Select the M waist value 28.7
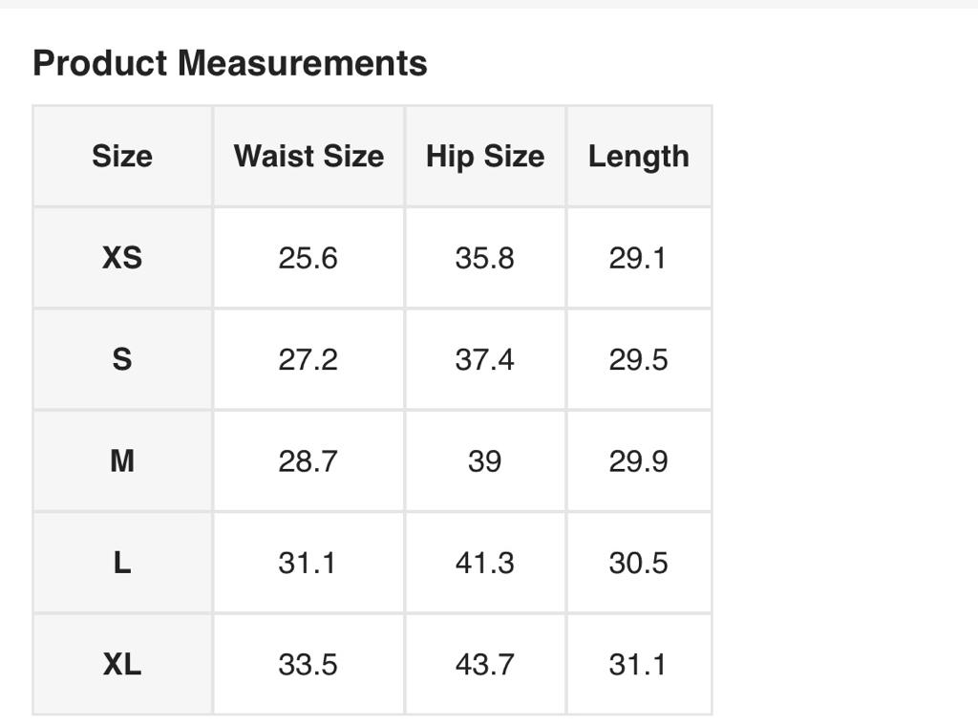978x726 pixels. pyautogui.click(x=308, y=461)
